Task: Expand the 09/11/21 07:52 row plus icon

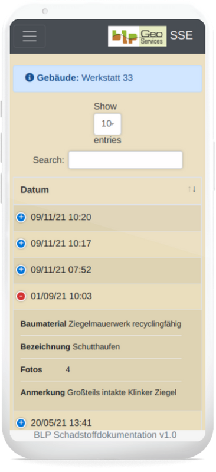Action: 21,270
